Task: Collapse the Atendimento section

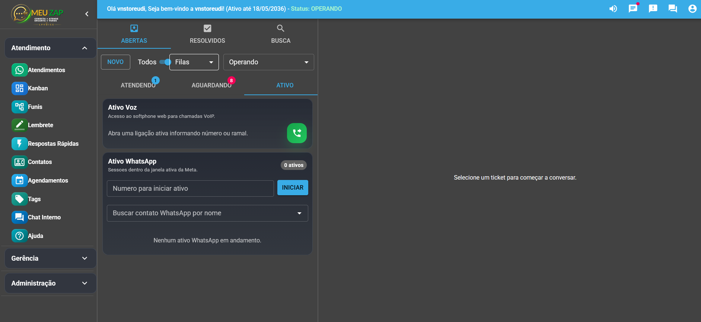Action: coord(50,48)
